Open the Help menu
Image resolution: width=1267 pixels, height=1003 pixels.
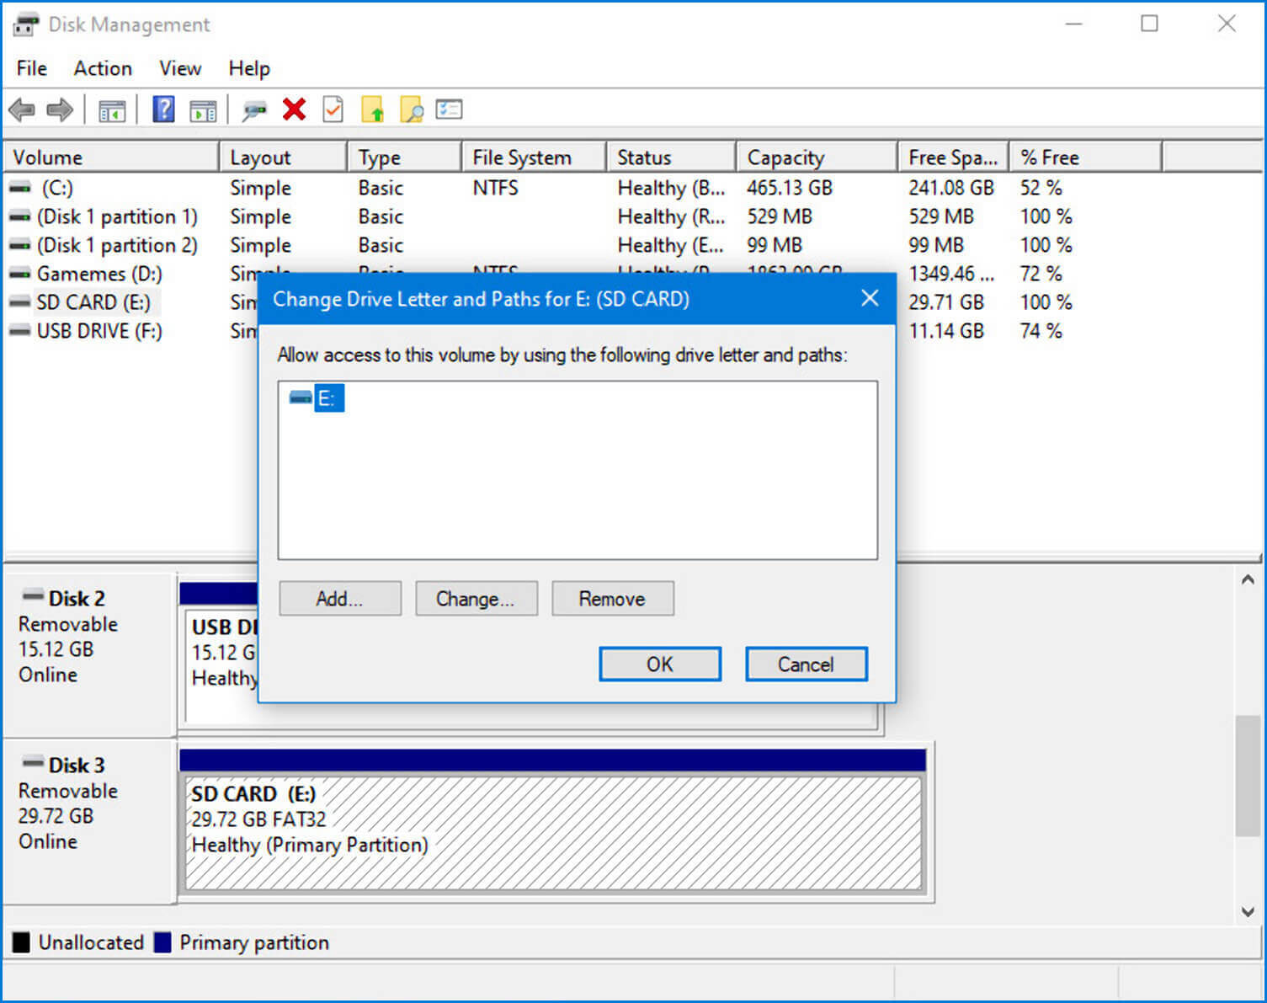coord(249,68)
